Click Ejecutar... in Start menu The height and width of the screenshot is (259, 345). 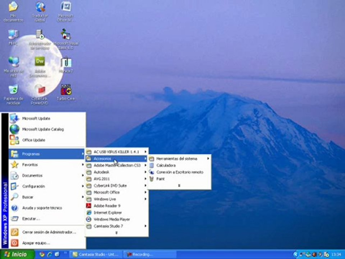coord(47,219)
